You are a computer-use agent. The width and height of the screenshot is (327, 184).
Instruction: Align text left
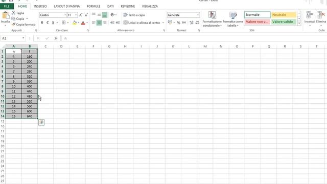[94, 22]
